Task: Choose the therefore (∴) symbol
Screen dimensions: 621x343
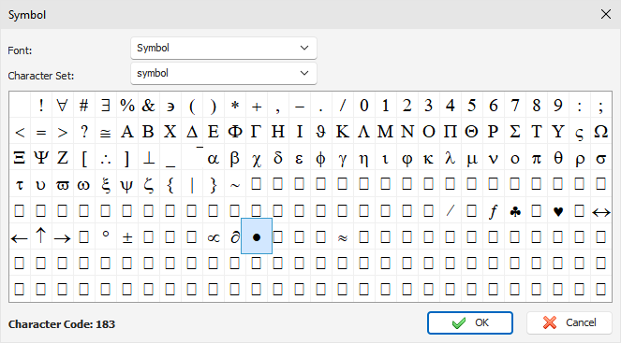Action: point(105,158)
